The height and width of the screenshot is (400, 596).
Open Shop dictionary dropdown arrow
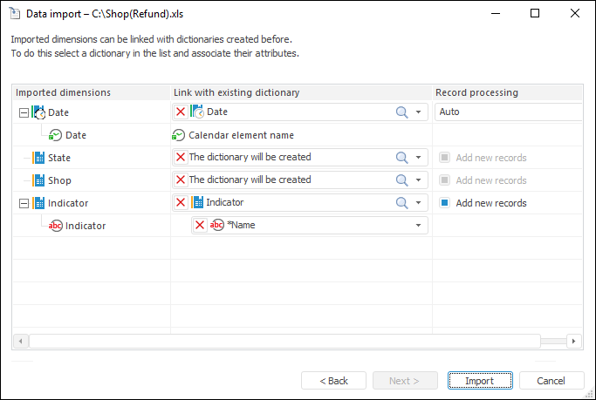point(419,180)
